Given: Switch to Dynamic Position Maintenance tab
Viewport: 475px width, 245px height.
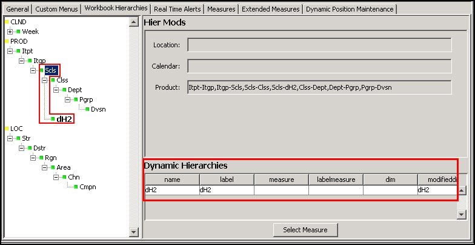Looking at the screenshot, I should 350,9.
